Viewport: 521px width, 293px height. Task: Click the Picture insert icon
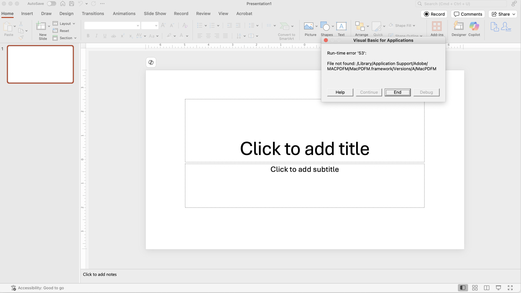[308, 26]
